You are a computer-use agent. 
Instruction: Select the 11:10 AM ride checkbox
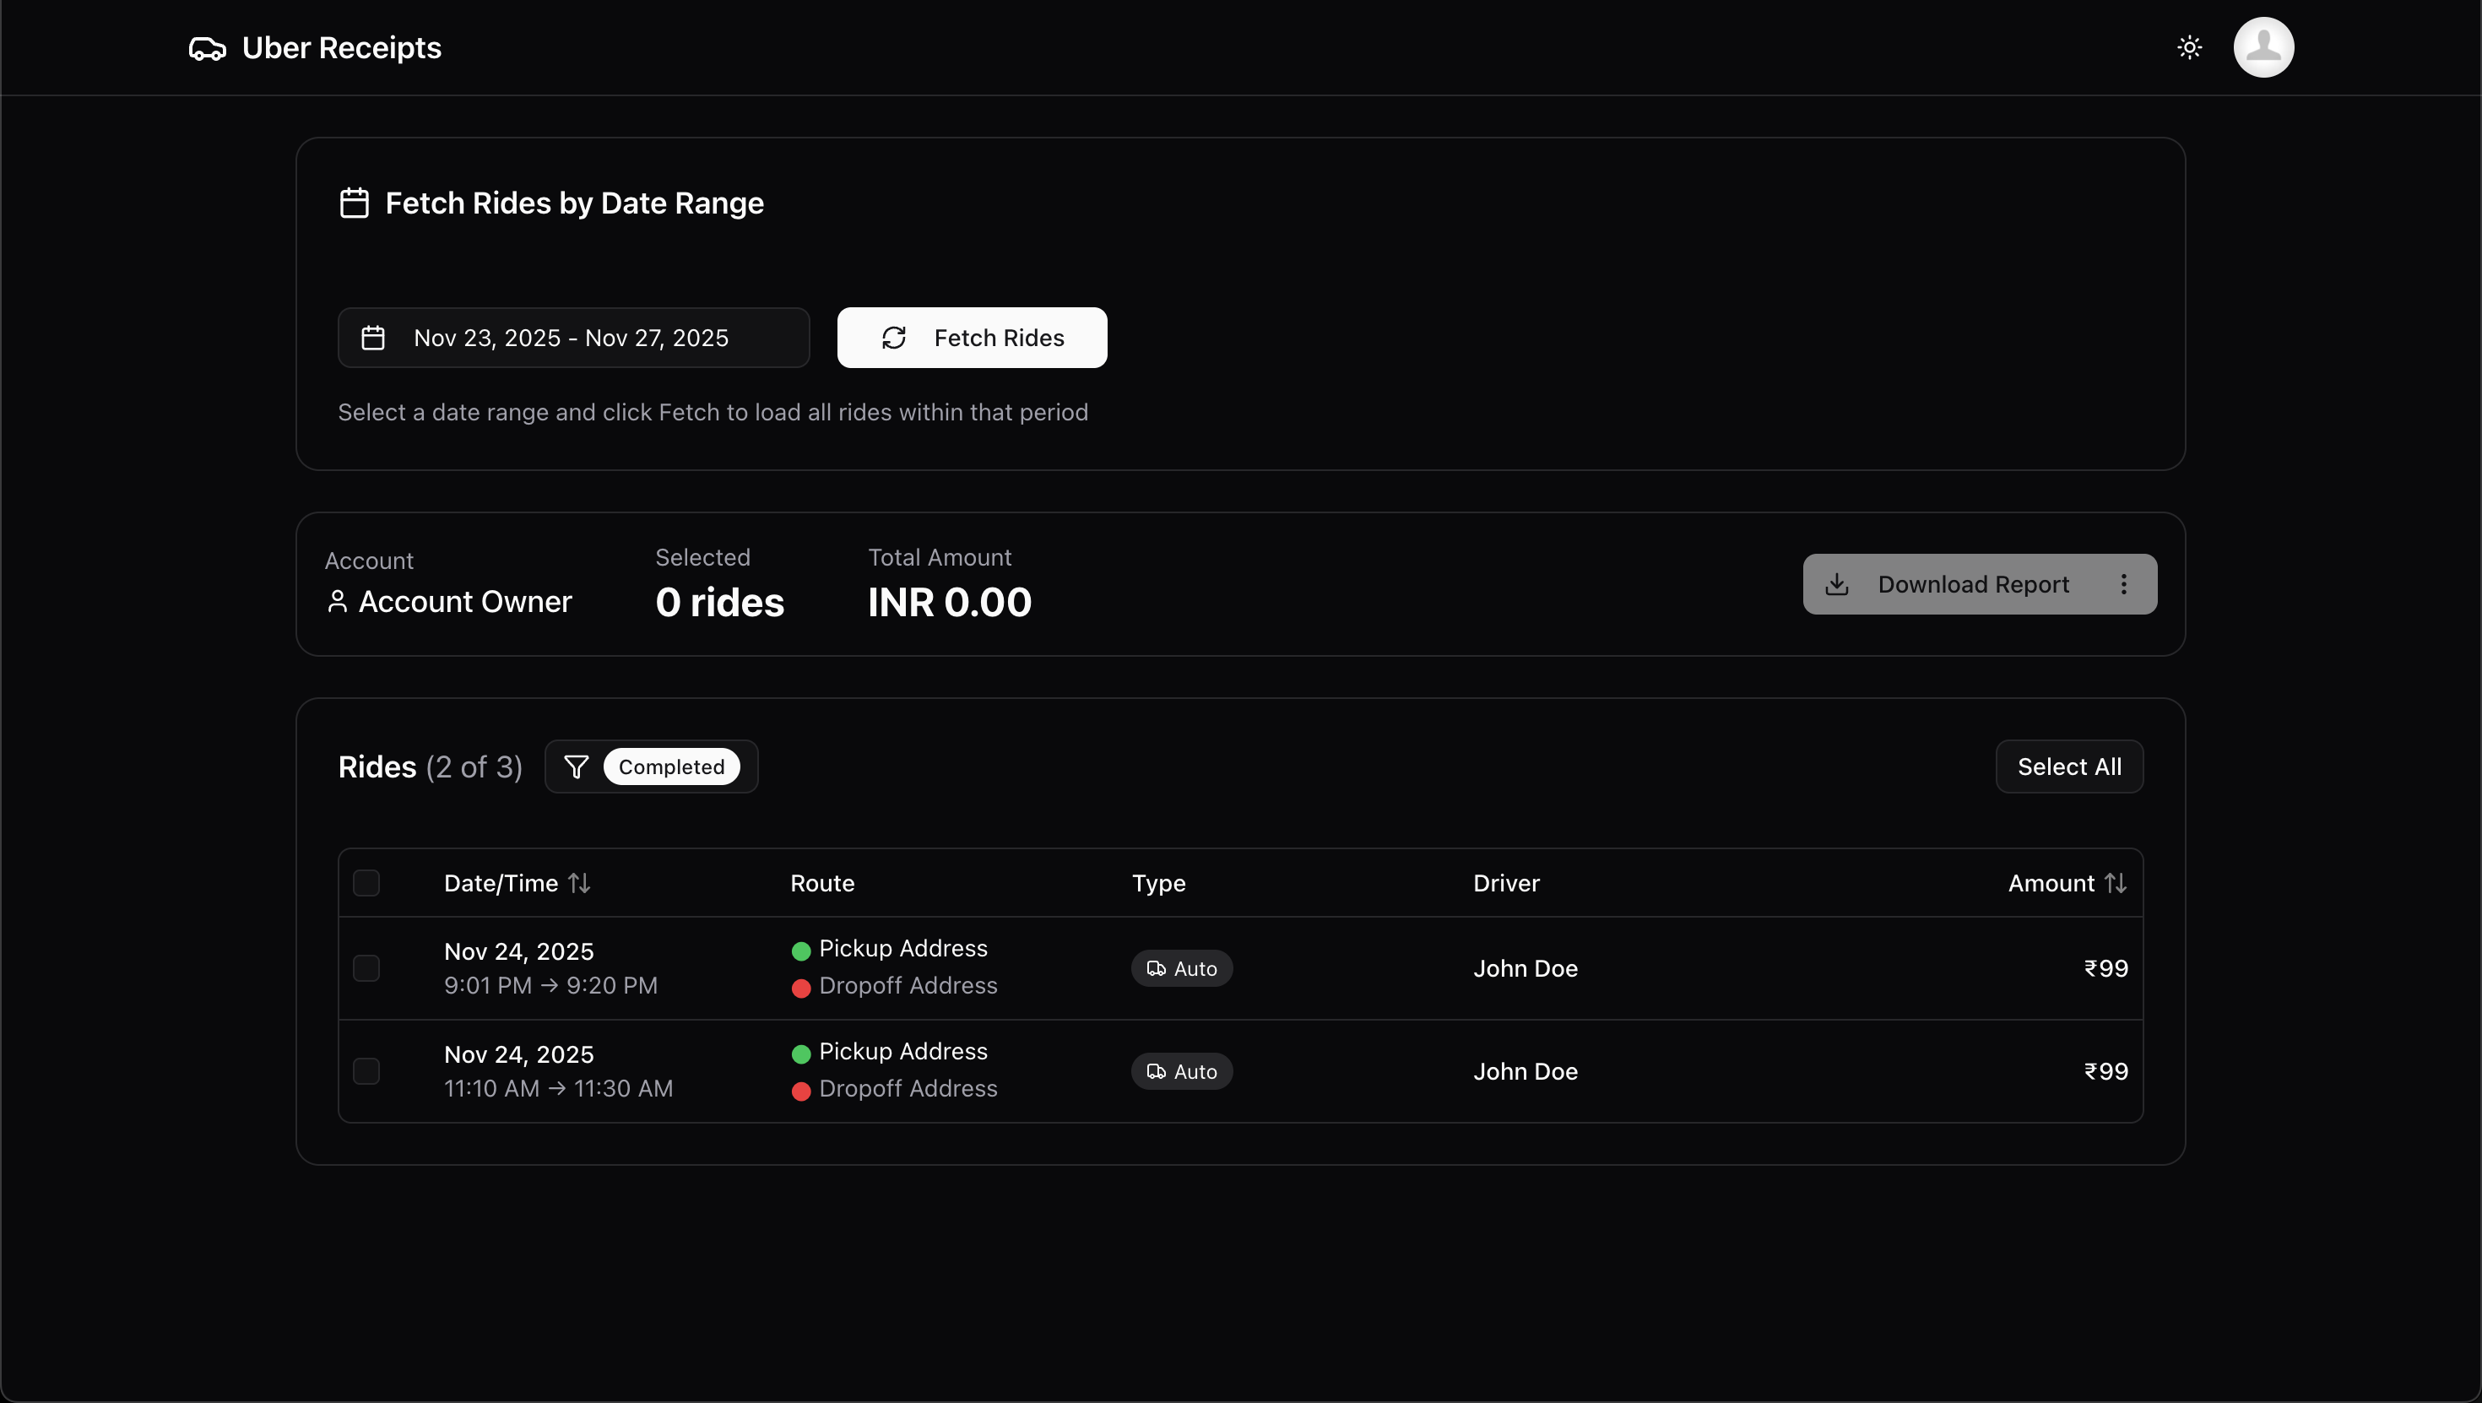pos(366,1071)
